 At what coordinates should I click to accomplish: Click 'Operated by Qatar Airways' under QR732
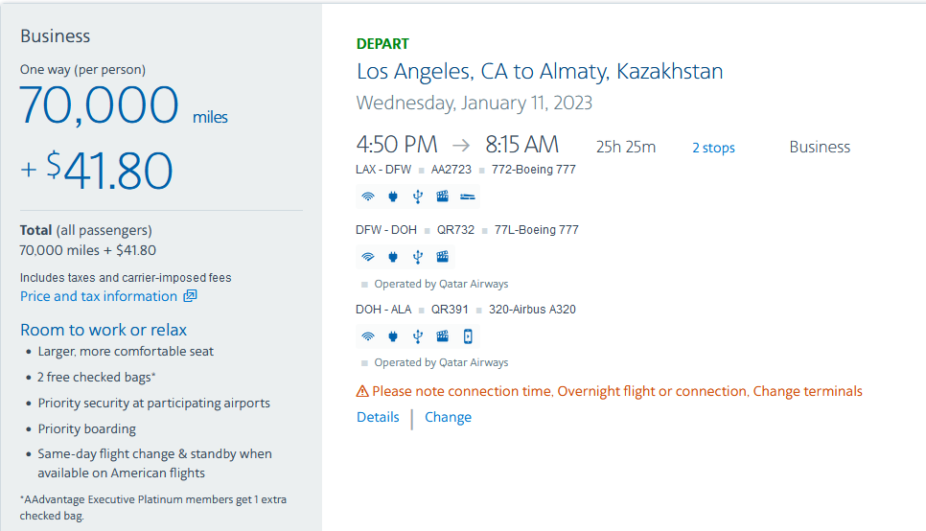pyautogui.click(x=441, y=284)
